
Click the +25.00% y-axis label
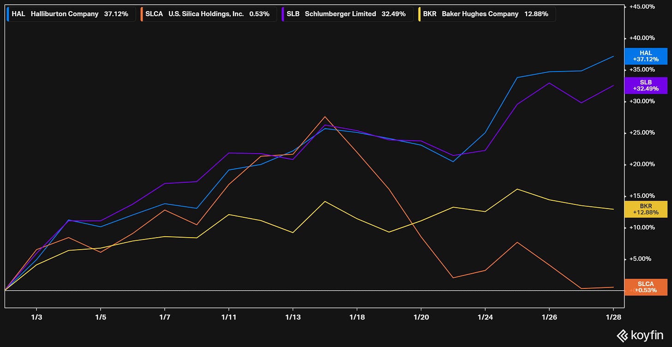pyautogui.click(x=642, y=132)
